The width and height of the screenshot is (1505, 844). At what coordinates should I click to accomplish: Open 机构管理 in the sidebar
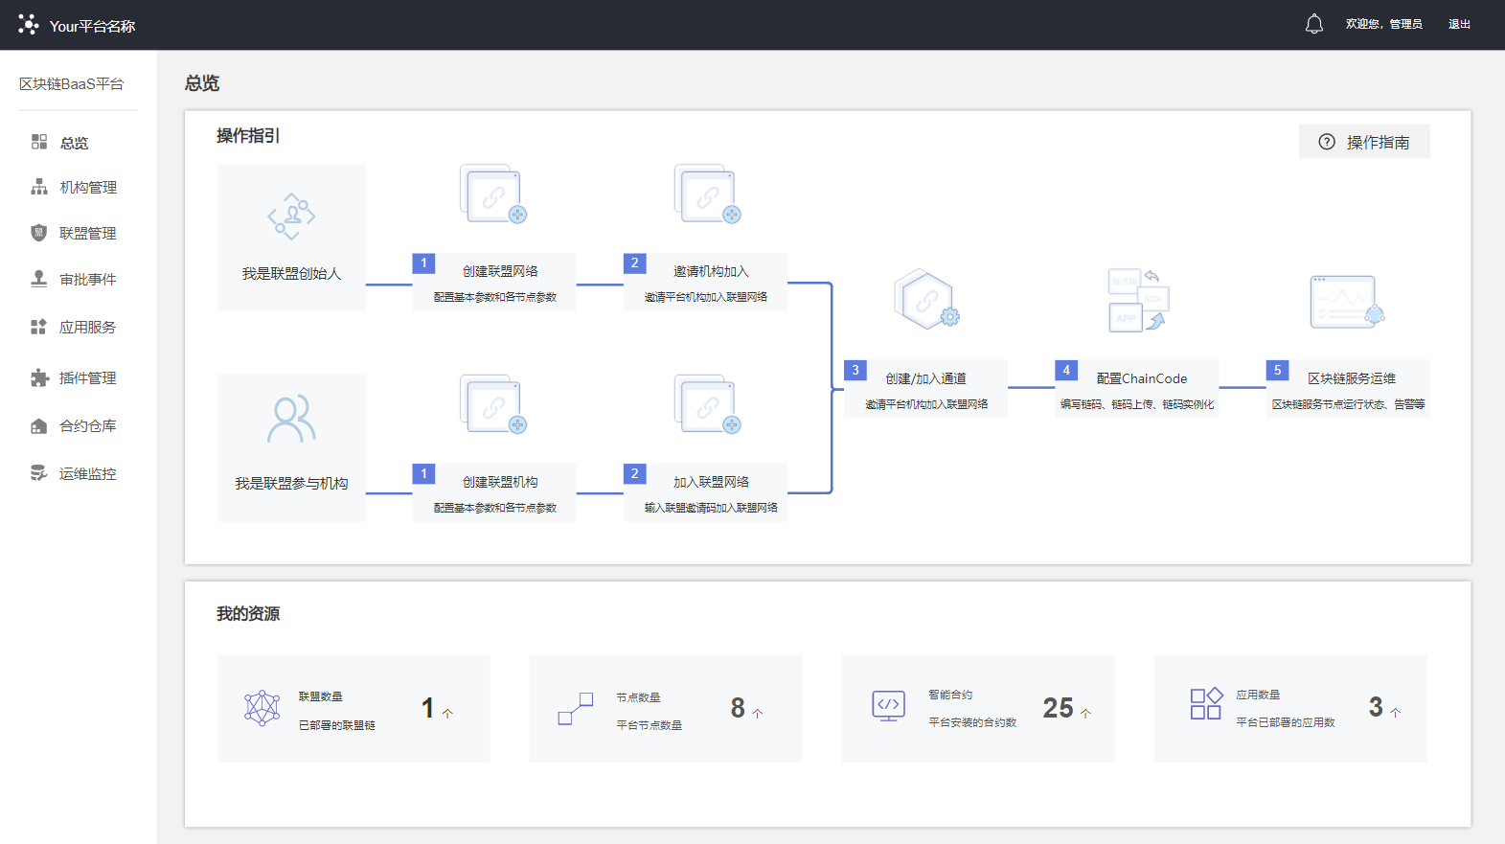click(87, 188)
